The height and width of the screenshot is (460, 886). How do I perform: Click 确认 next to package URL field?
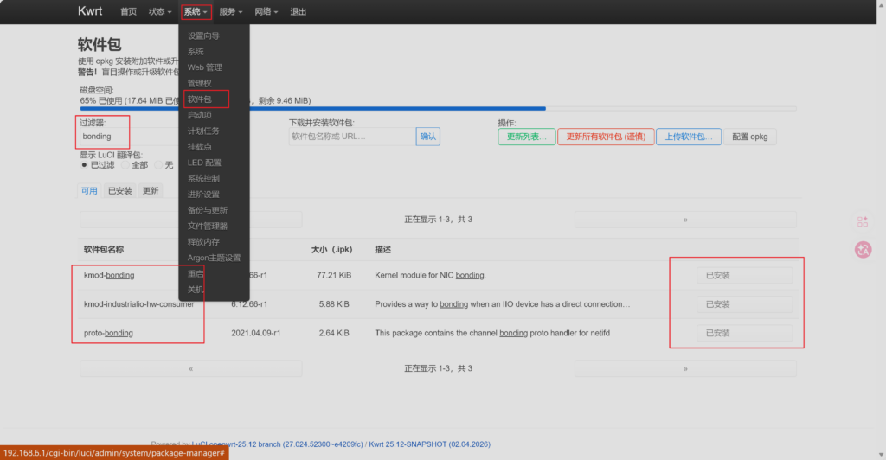pyautogui.click(x=427, y=137)
